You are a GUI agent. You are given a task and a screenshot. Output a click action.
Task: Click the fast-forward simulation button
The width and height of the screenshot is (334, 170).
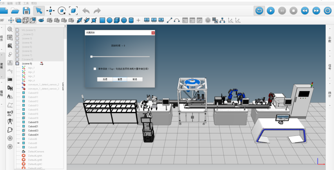[x=316, y=11]
